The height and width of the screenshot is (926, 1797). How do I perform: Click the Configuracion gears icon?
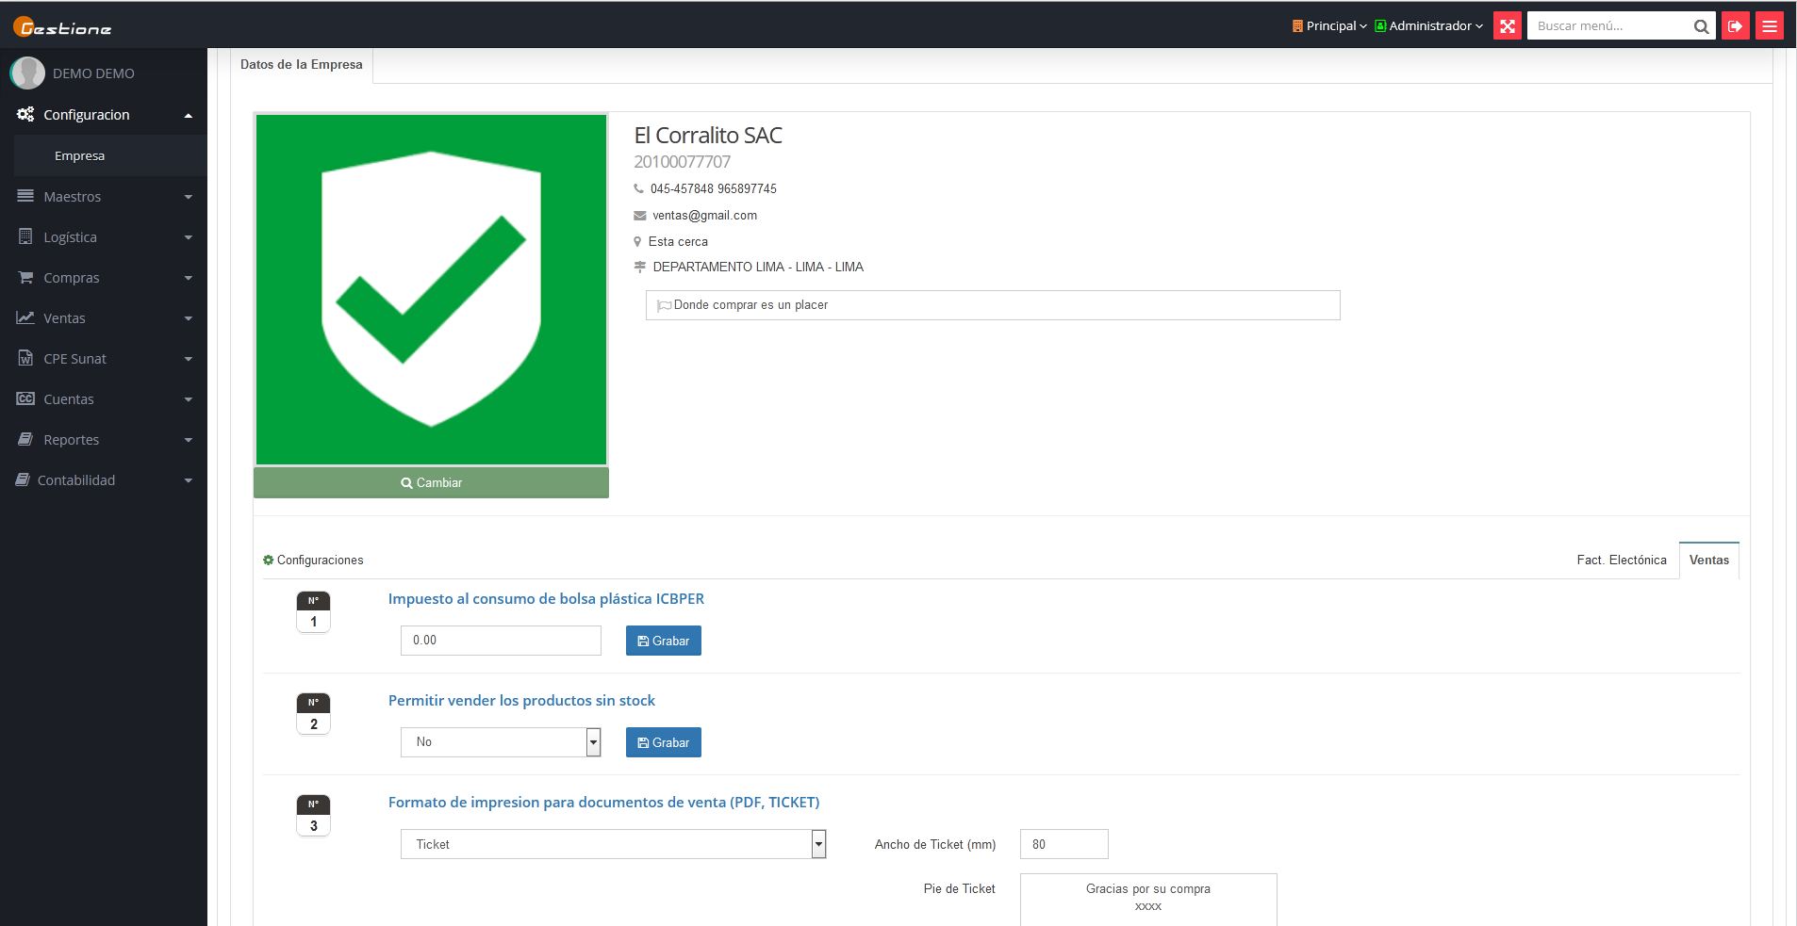coord(25,115)
